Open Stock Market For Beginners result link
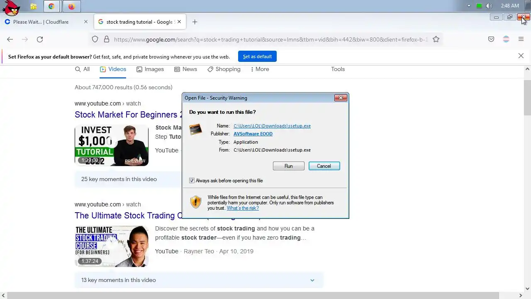The height and width of the screenshot is (299, 531). (129, 115)
